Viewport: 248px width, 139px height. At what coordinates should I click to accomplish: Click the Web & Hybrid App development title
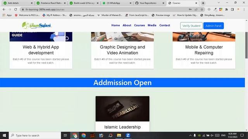pyautogui.click(x=41, y=50)
